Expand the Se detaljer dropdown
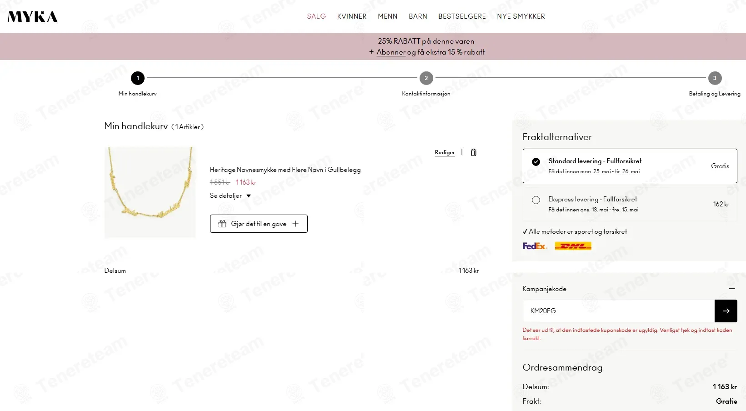This screenshot has width=746, height=411. 230,195
